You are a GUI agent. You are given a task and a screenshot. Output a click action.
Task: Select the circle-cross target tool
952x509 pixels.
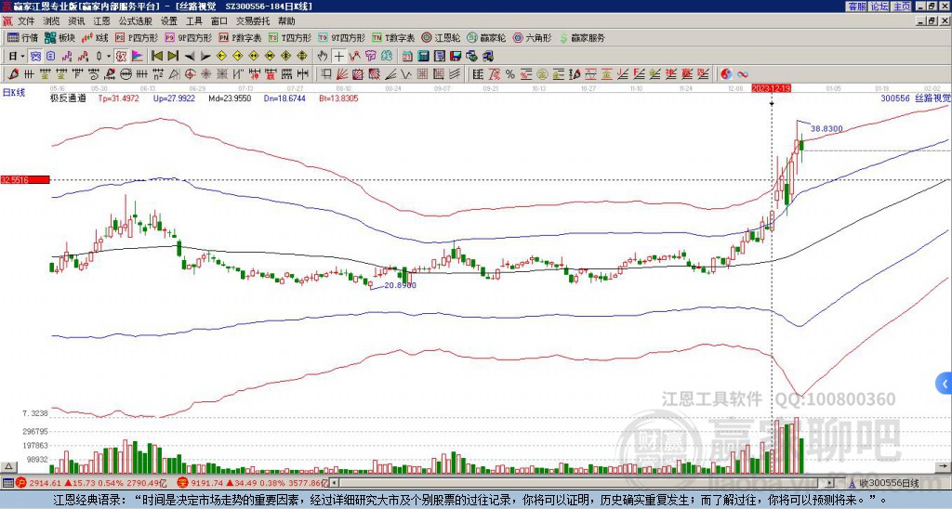click(x=190, y=74)
